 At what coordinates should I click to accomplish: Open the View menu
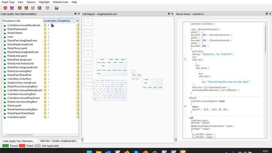20,2
